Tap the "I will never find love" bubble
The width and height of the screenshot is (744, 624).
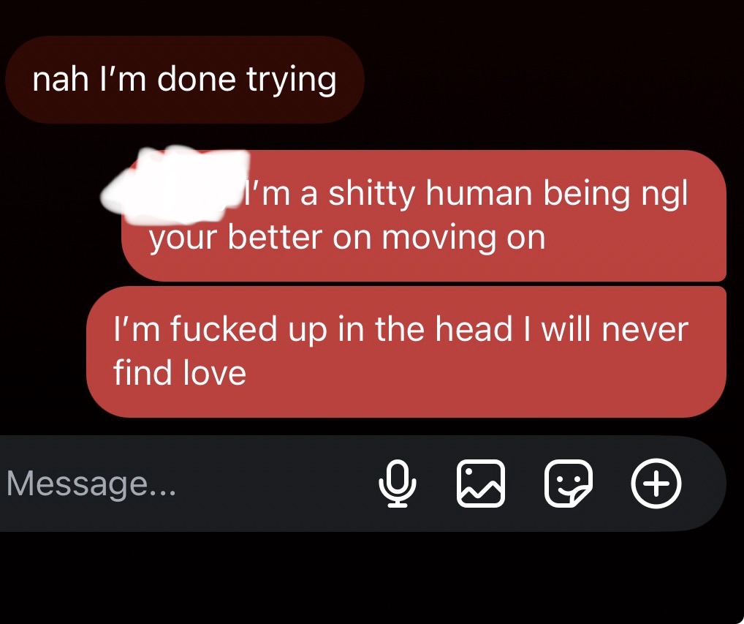click(x=406, y=352)
